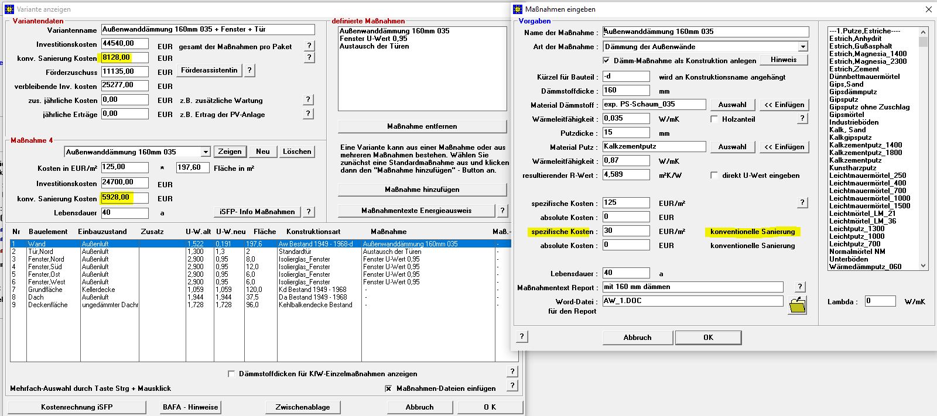Check Dämmstoffdicken für KfW-Einzelmaßnahmen anzeigen
Screen dimensions: 937x416
(x=231, y=374)
